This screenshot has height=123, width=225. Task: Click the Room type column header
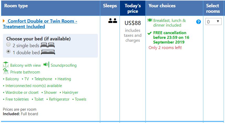click(16, 6)
